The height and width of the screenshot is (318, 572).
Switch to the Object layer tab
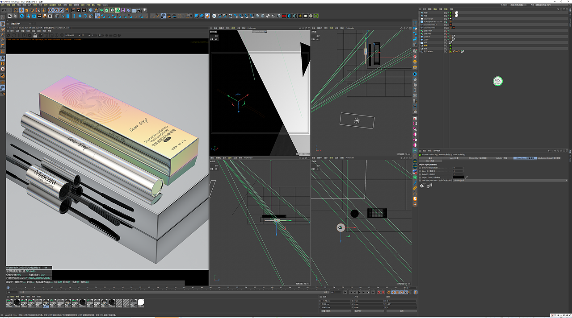tap(525, 158)
